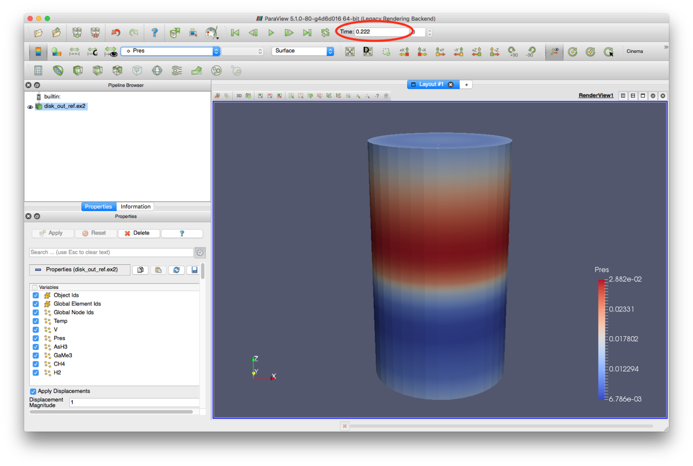Uncheck the Temp variable

point(36,321)
